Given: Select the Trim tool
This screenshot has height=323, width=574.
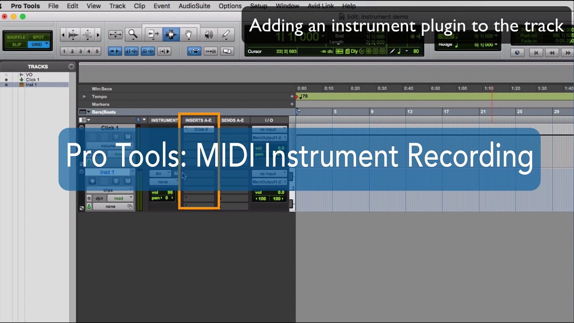Looking at the screenshot, I should point(153,34).
